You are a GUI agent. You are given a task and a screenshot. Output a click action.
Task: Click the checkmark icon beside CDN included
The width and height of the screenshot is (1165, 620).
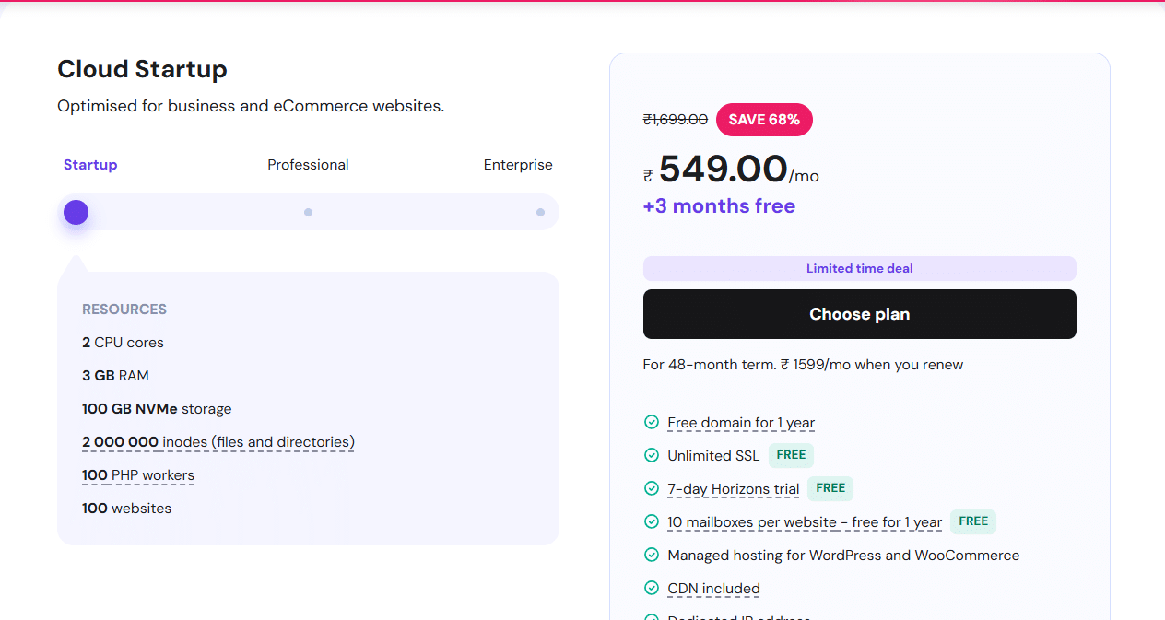652,589
